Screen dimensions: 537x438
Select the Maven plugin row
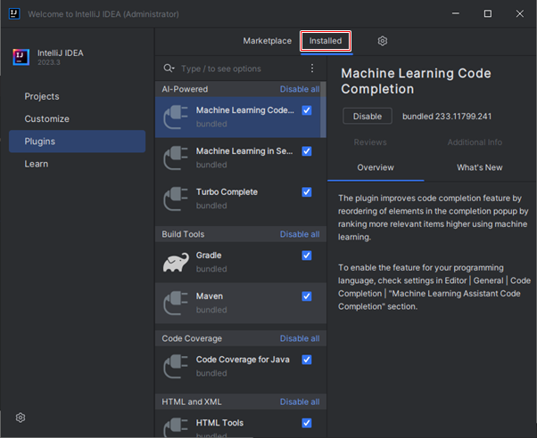click(x=241, y=304)
